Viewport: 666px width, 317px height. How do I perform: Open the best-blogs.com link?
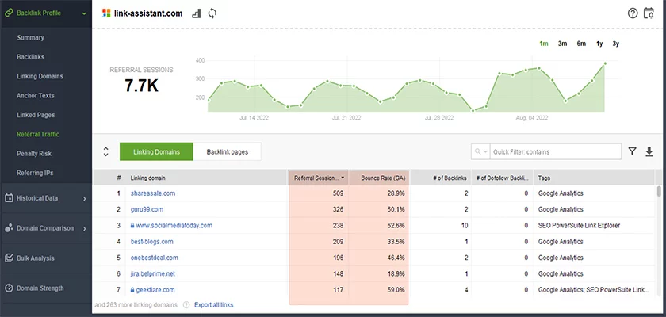click(x=151, y=242)
